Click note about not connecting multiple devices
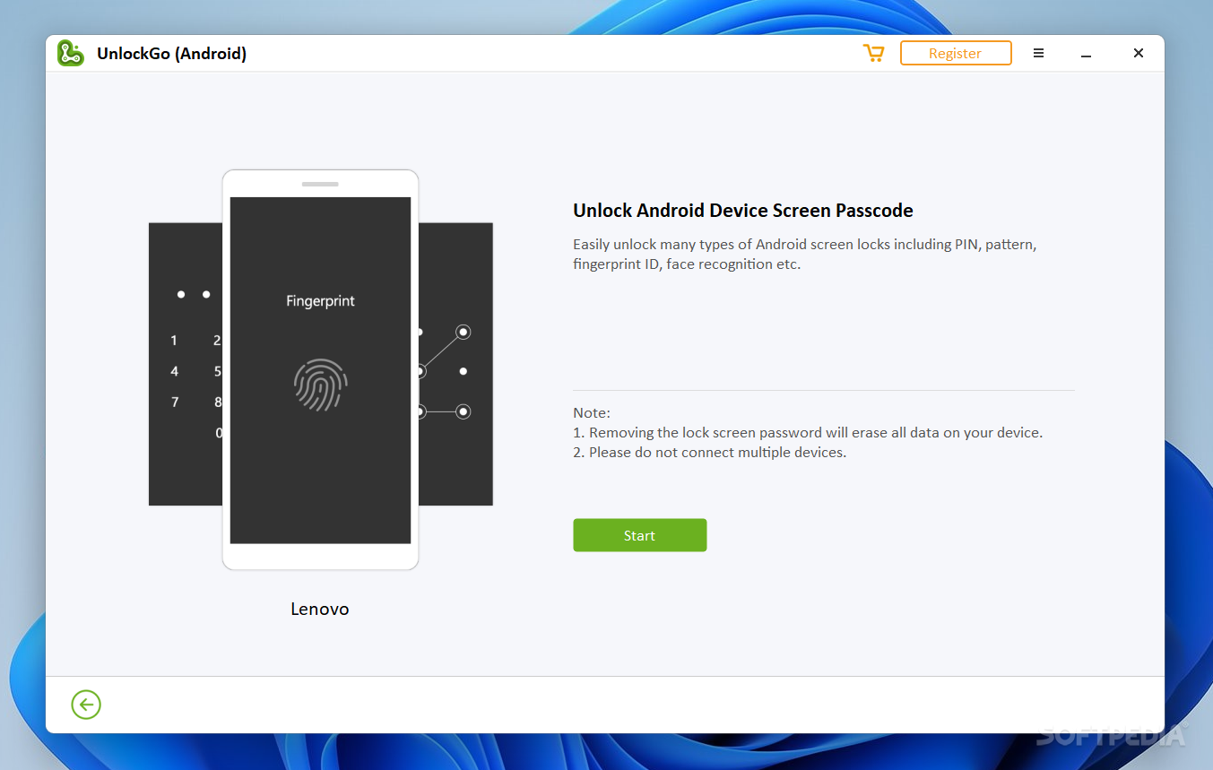Image resolution: width=1213 pixels, height=770 pixels. click(709, 452)
